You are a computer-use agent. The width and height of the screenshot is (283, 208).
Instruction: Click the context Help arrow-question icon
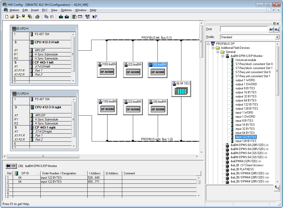point(95,17)
